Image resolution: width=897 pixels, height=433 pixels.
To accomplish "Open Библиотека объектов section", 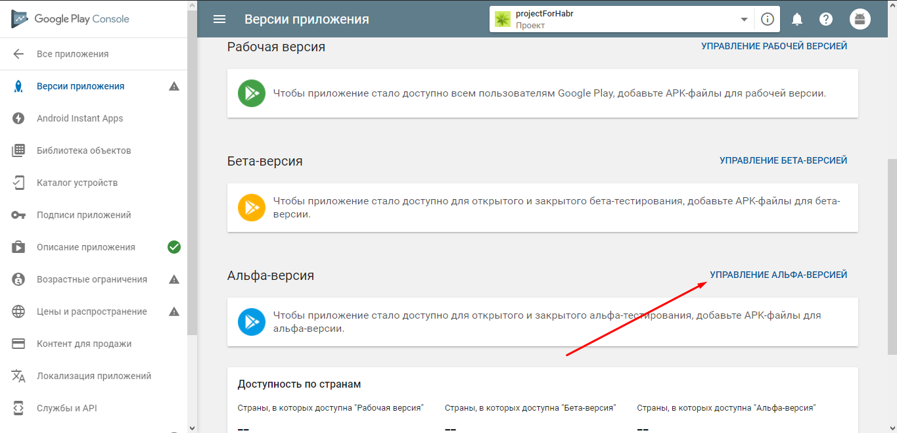I will (84, 150).
